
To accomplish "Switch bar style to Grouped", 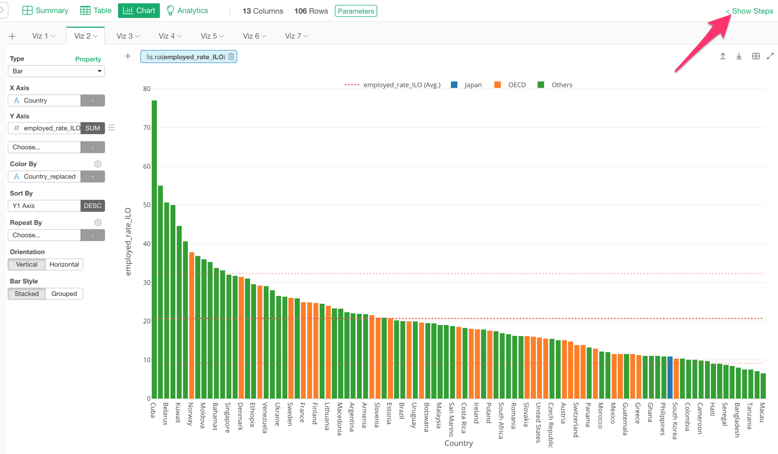I will pos(64,294).
